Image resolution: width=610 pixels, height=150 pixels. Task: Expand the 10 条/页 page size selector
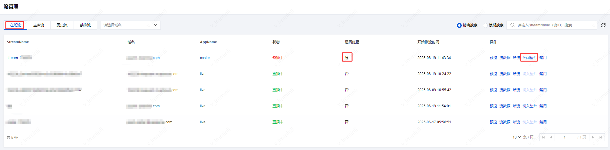pos(516,137)
